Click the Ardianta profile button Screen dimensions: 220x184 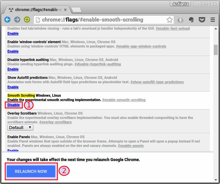pos(181,4)
